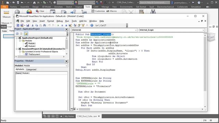Collapse the Modules folder node
The height and width of the screenshot is (123, 219).
(20, 41)
